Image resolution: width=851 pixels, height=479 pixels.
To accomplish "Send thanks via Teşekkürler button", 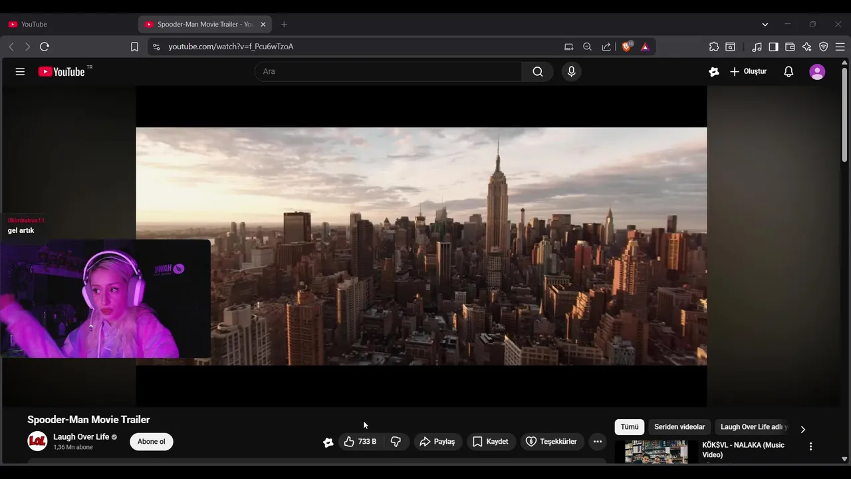I will [x=551, y=442].
